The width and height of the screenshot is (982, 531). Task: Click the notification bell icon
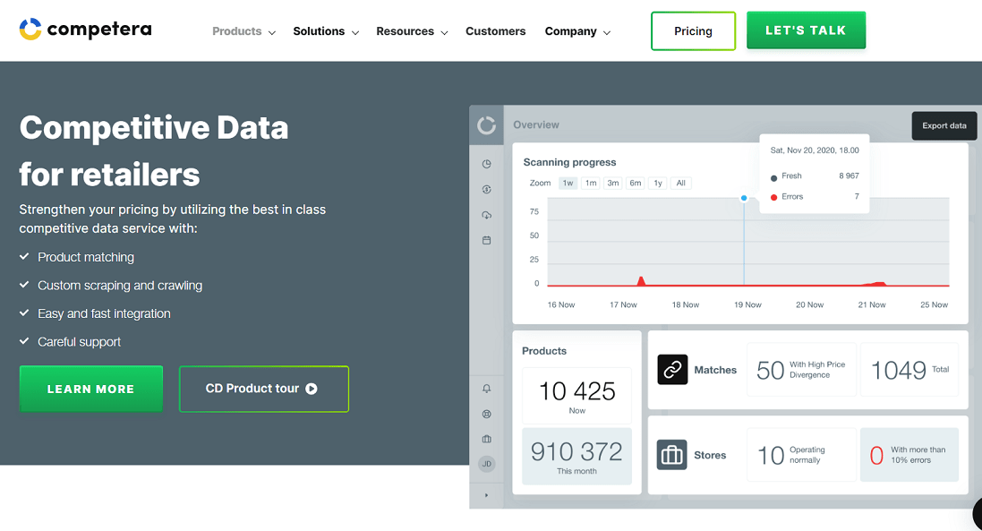click(486, 388)
